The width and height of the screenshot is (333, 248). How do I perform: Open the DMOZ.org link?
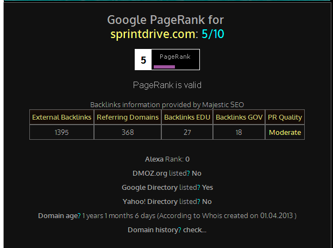click(x=150, y=173)
